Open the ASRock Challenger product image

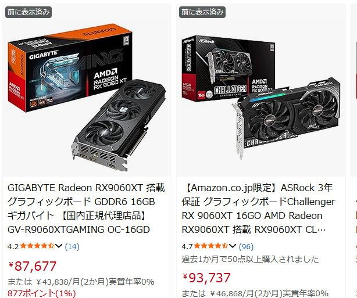pos(261,96)
